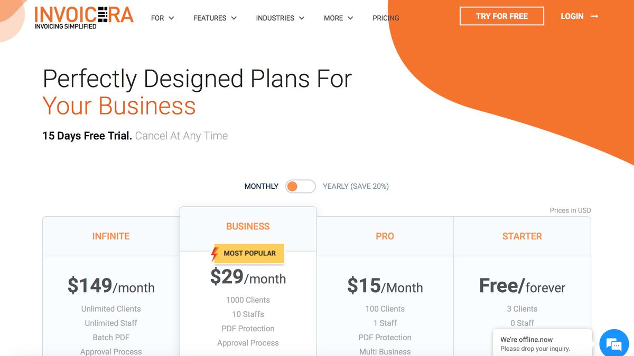The width and height of the screenshot is (634, 356).
Task: Select Yearly (Save 20%) billing option
Action: click(356, 186)
